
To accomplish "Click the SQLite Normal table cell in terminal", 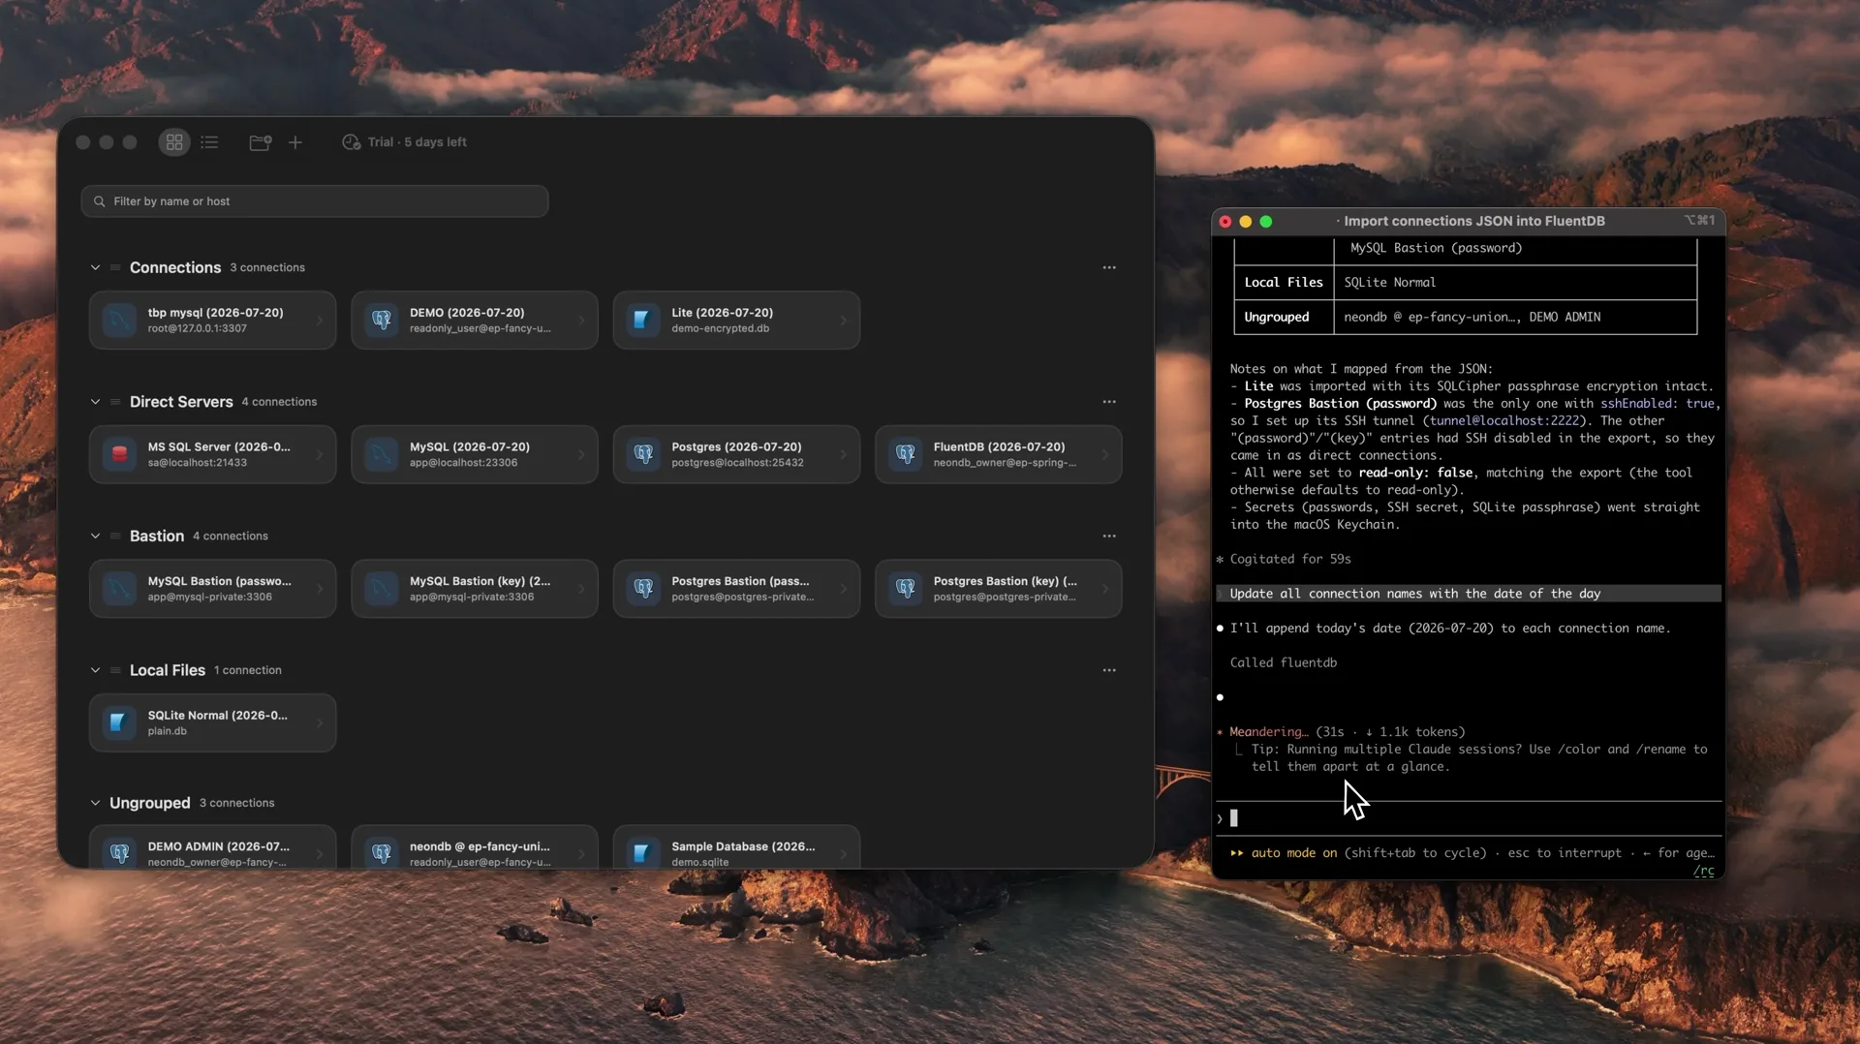I will coord(1515,282).
